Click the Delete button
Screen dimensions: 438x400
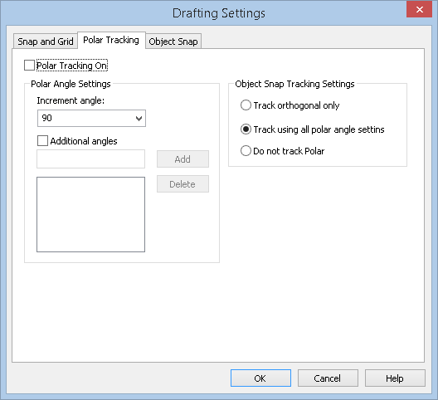(182, 184)
